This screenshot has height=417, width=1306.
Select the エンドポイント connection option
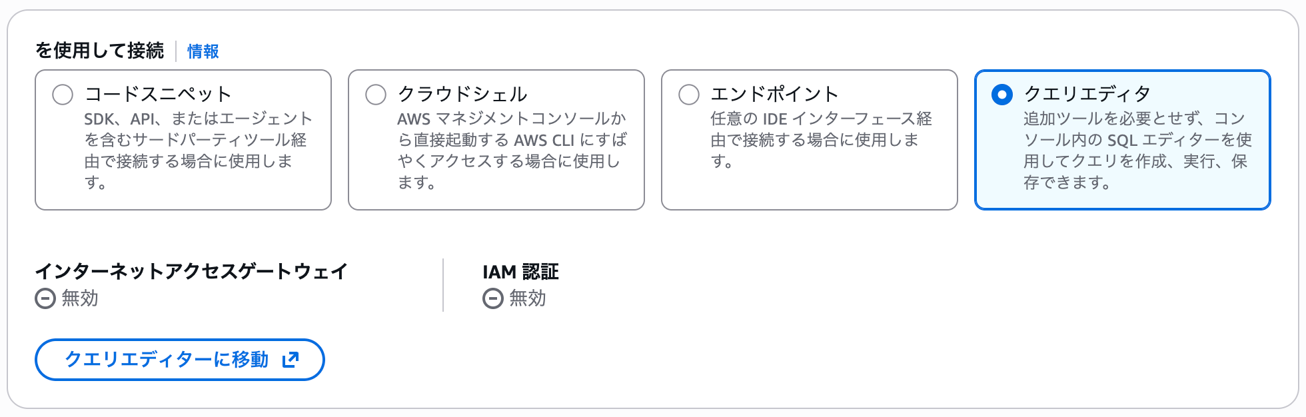click(809, 139)
